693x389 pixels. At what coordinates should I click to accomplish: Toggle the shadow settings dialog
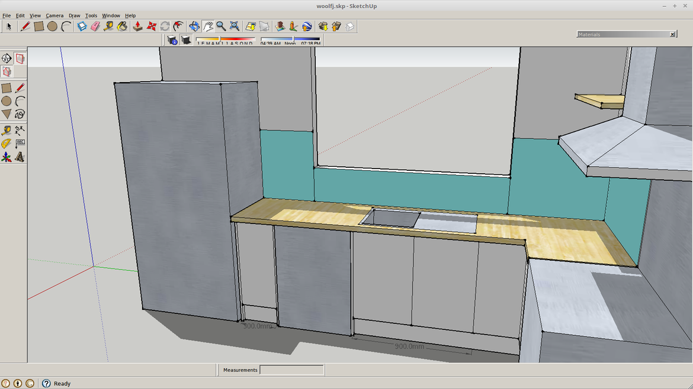coord(171,40)
